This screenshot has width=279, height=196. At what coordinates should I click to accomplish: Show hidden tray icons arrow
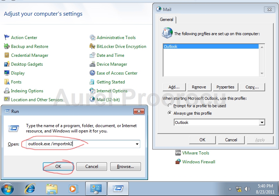point(230,189)
